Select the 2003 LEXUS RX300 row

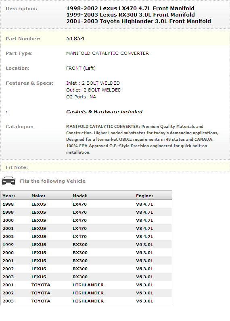click(86, 277)
